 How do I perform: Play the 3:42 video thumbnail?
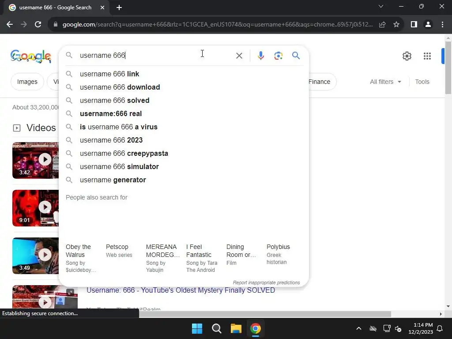pyautogui.click(x=35, y=160)
